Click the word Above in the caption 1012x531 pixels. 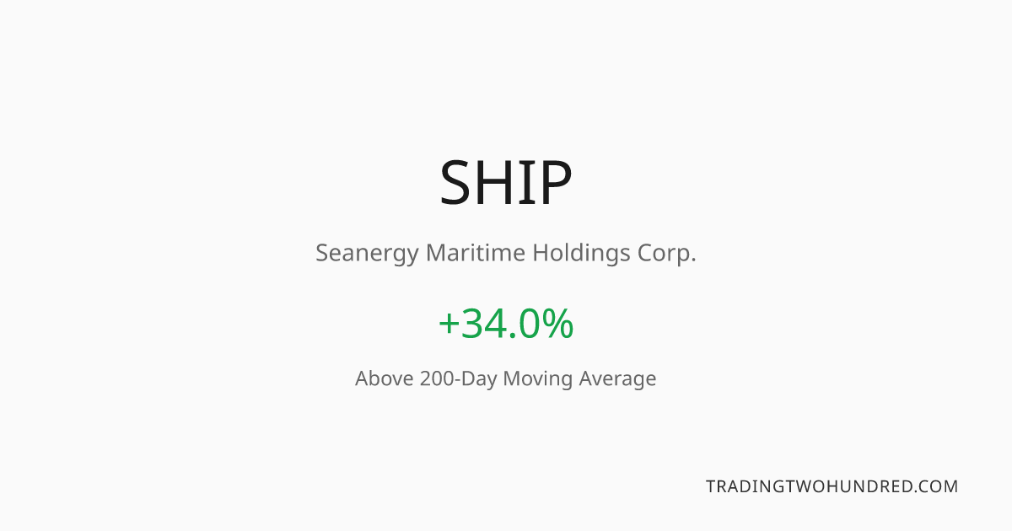point(384,378)
